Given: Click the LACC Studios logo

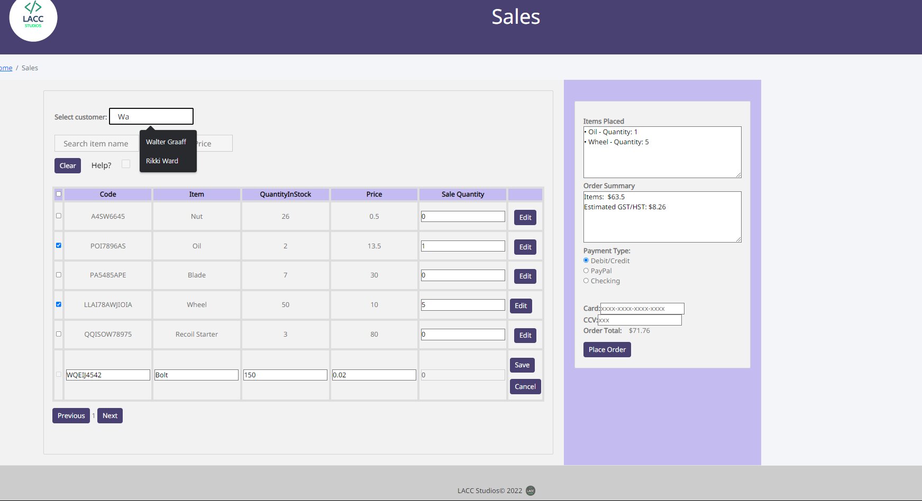Looking at the screenshot, I should point(33,18).
